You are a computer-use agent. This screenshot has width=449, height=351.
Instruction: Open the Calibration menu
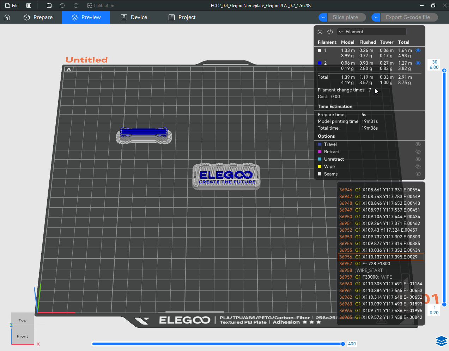click(x=101, y=6)
